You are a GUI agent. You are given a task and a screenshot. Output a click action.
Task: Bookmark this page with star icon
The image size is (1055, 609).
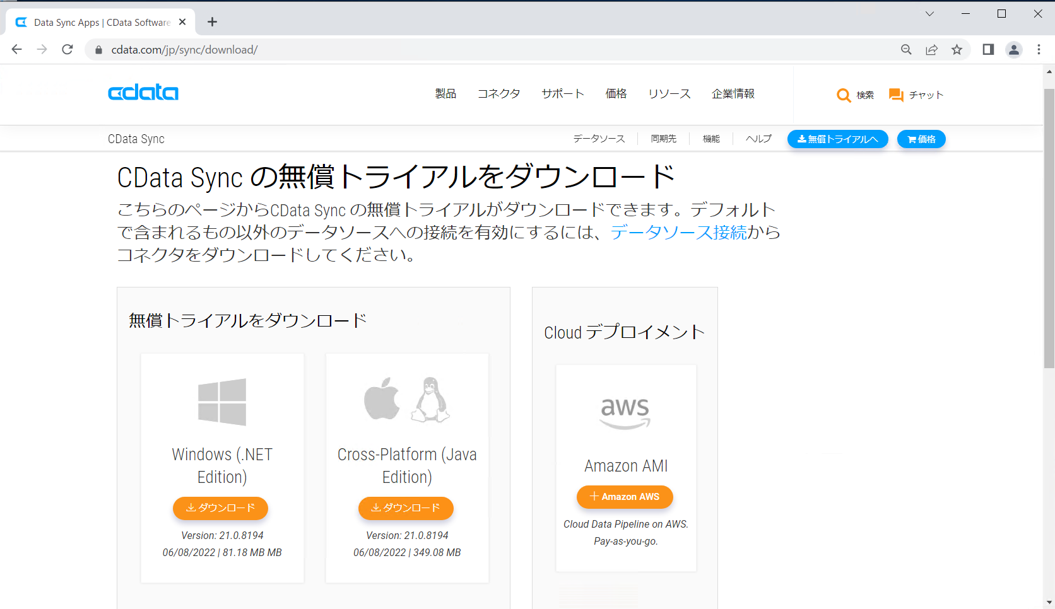tap(957, 50)
